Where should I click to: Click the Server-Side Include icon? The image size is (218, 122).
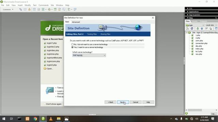60,9
